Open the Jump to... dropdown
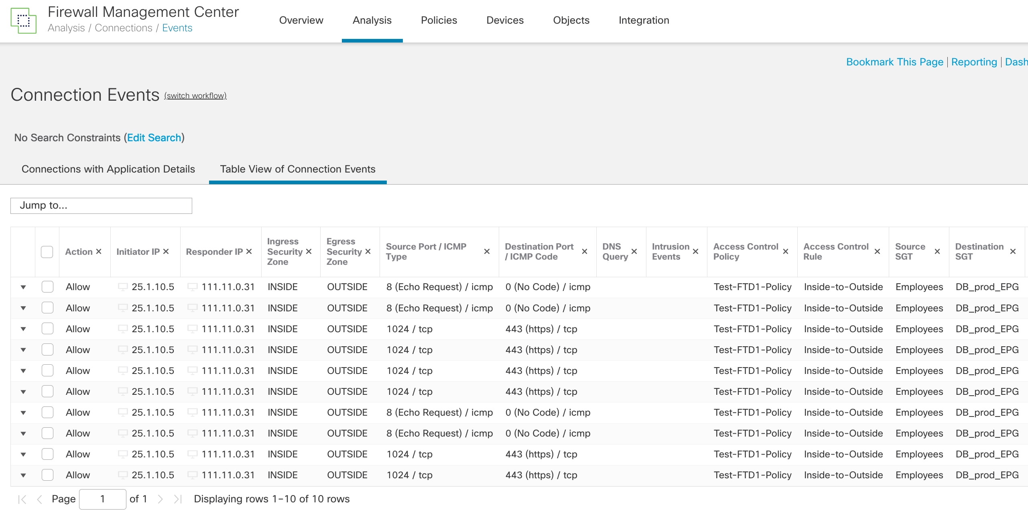 point(101,205)
